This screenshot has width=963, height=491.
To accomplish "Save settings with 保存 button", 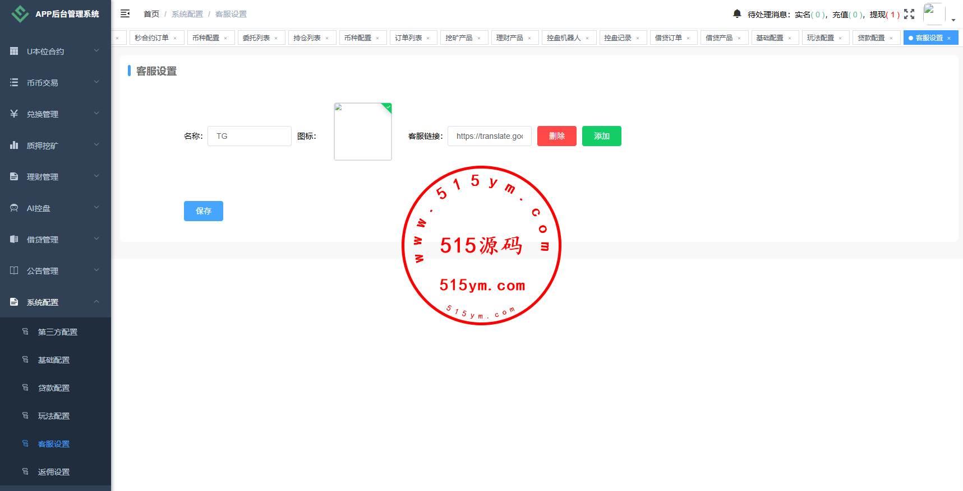I will (203, 211).
